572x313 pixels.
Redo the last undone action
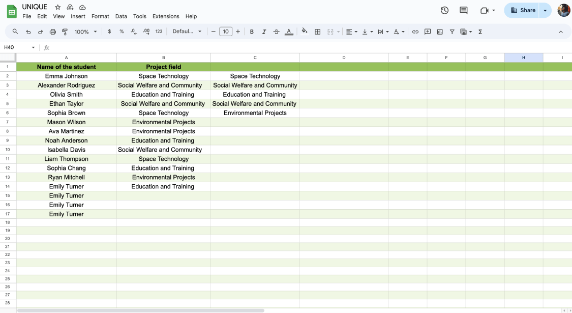(41, 32)
